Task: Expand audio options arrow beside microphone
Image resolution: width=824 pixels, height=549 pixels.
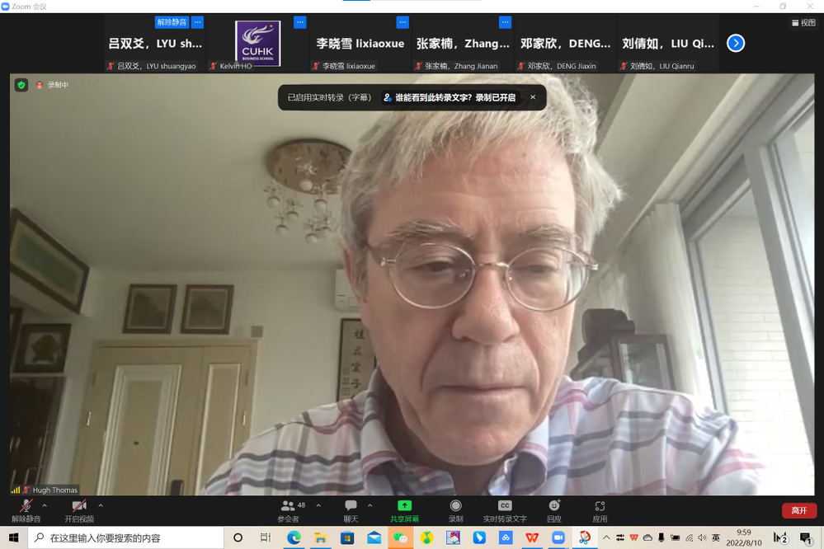Action: (x=45, y=505)
